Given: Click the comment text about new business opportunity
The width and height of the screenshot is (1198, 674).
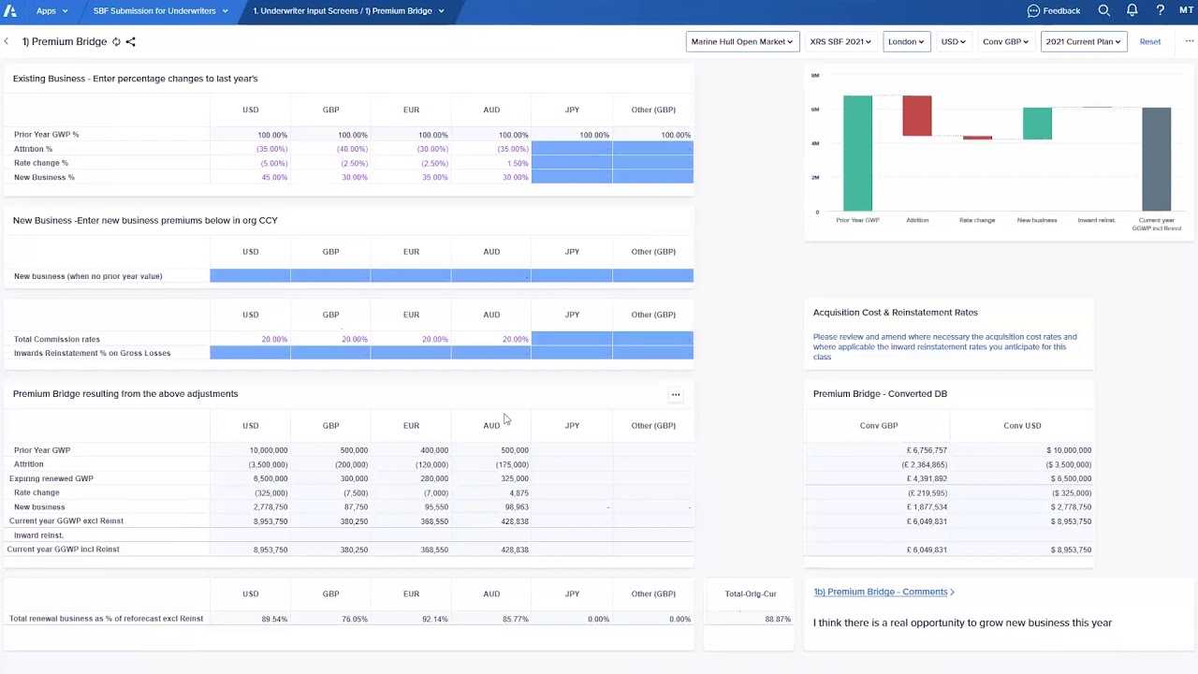Looking at the screenshot, I should (962, 623).
